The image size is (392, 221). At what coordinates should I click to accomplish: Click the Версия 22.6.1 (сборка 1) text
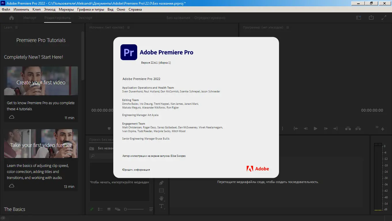coord(156,62)
